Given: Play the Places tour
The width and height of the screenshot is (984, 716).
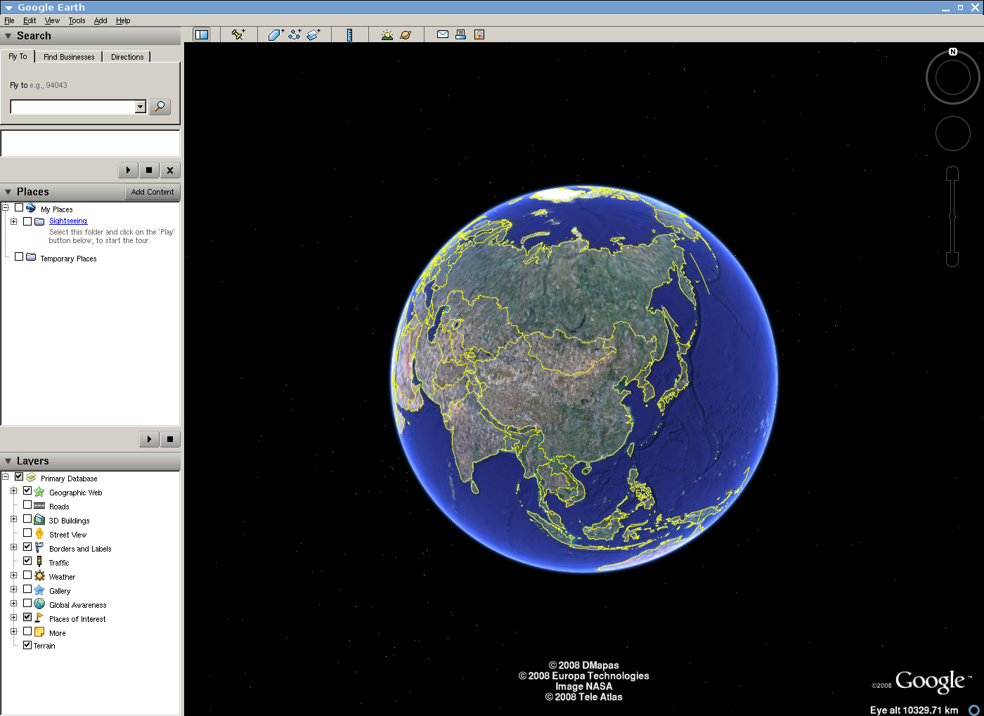Looking at the screenshot, I should (x=149, y=439).
